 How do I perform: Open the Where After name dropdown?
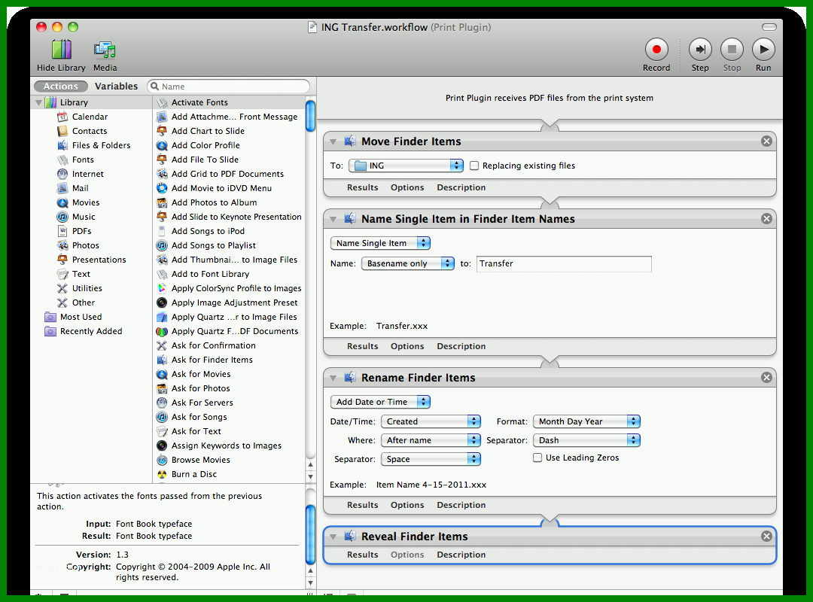[x=431, y=440]
